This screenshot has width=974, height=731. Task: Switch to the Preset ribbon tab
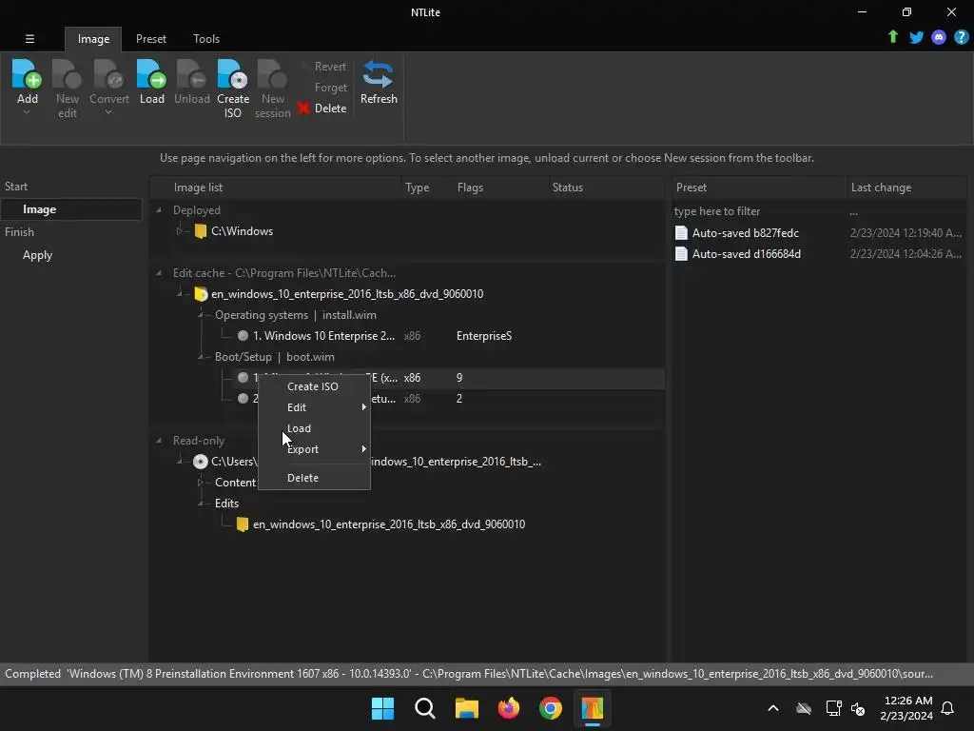[151, 38]
